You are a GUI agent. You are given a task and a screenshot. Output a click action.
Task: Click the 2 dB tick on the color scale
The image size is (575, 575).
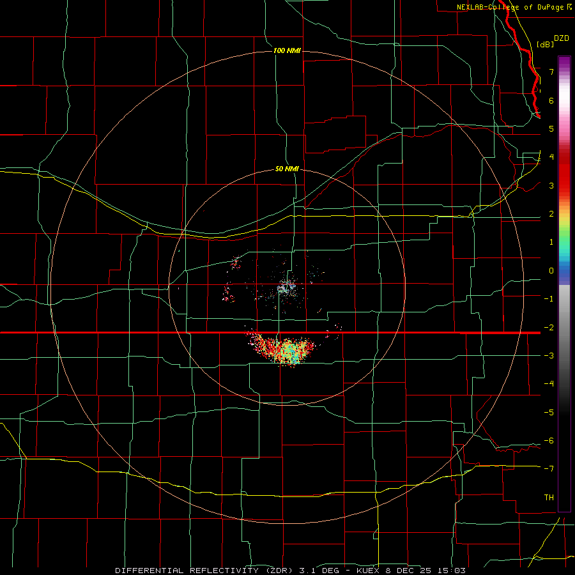tap(551, 214)
